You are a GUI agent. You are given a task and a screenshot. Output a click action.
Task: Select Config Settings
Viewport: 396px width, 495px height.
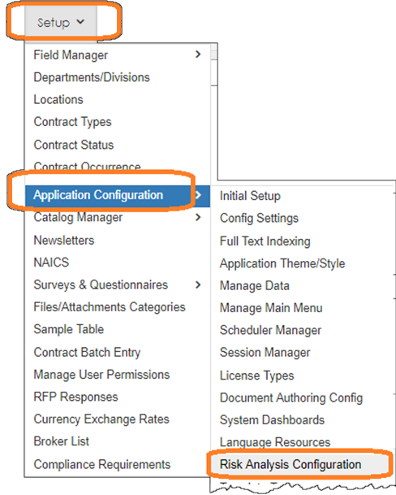pyautogui.click(x=259, y=219)
